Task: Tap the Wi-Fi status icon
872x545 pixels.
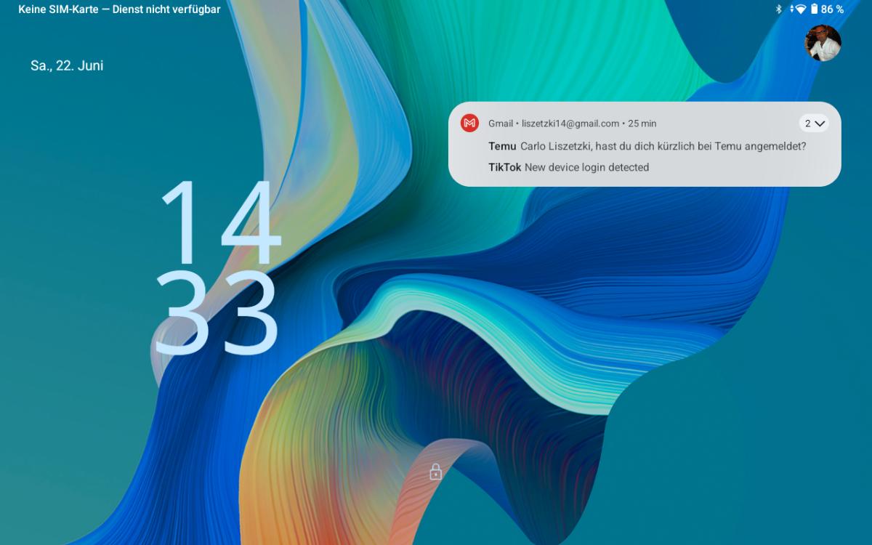Action: [x=800, y=9]
